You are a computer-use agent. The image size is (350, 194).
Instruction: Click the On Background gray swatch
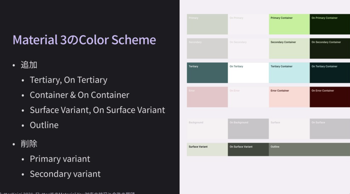pos(248,129)
